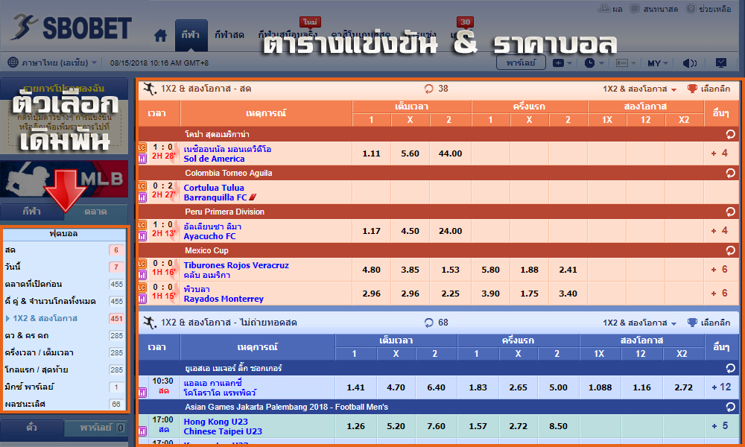Image resolution: width=745 pixels, height=447 pixels.
Task: Expand more markets +5 for Hong Kong U23
Action: 720,426
